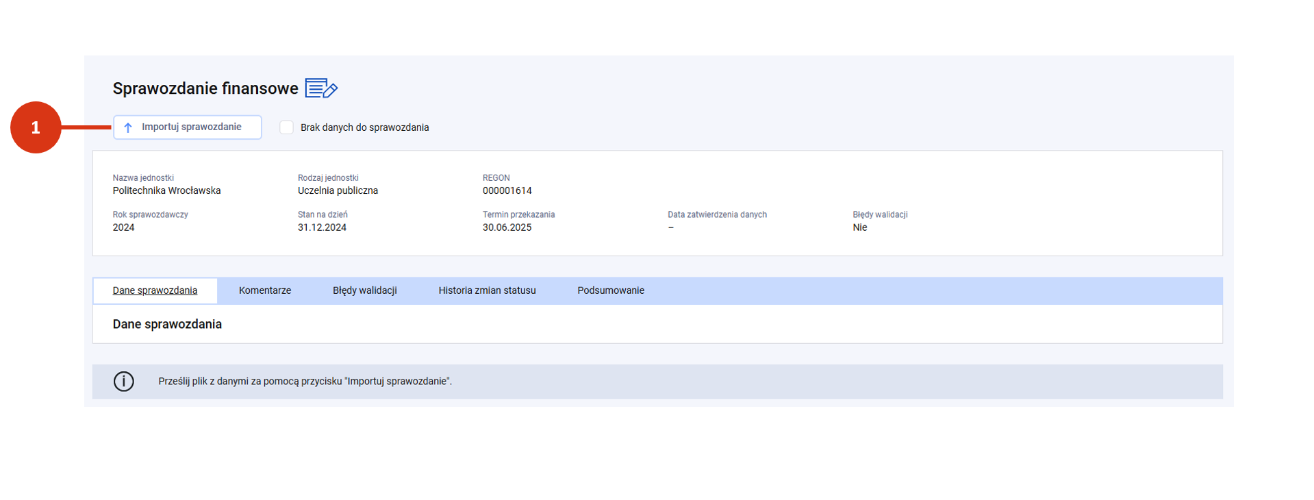
Task: Click the info icon in the notice bar
Action: tap(124, 382)
